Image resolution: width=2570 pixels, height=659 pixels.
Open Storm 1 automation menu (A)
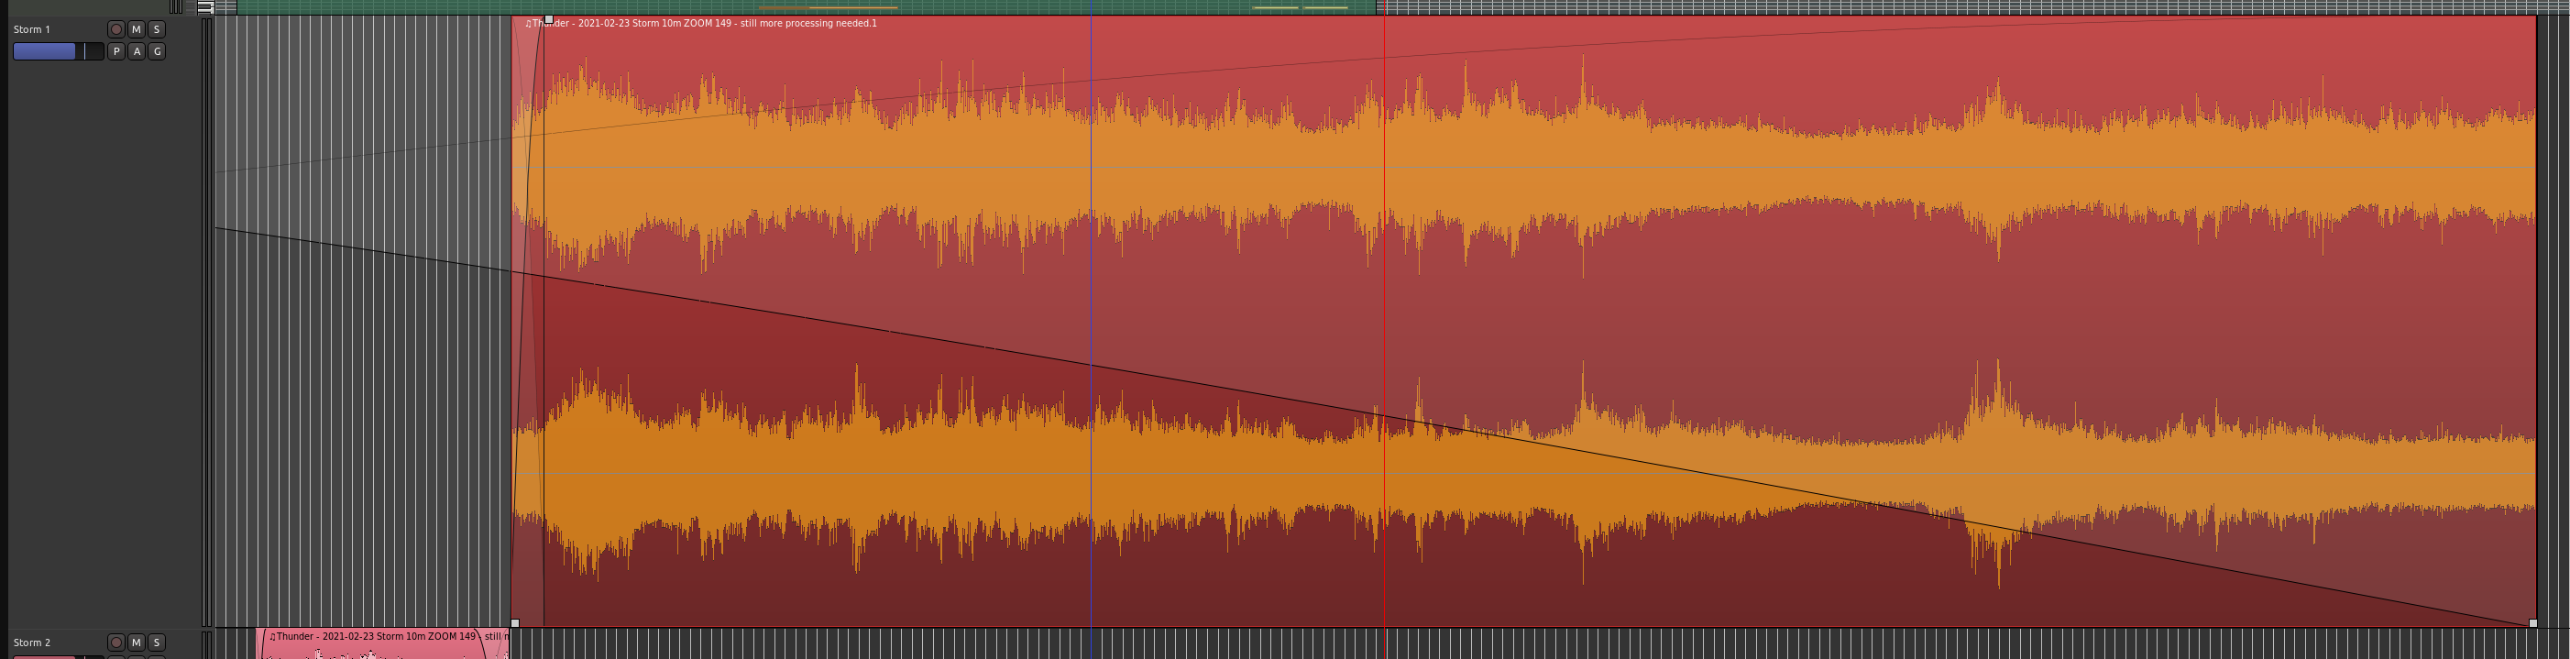tap(137, 52)
